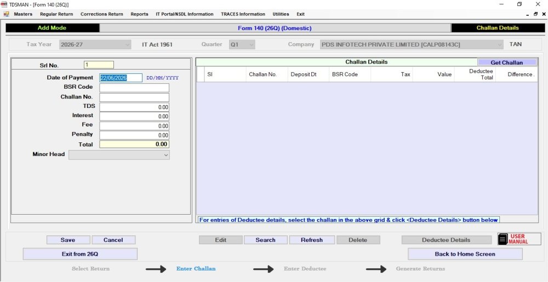
Task: Click the small menu icon left of Masters
Action: pos(6,14)
